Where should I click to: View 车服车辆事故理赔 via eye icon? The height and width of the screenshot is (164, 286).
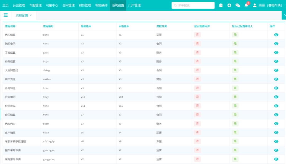click(276, 142)
